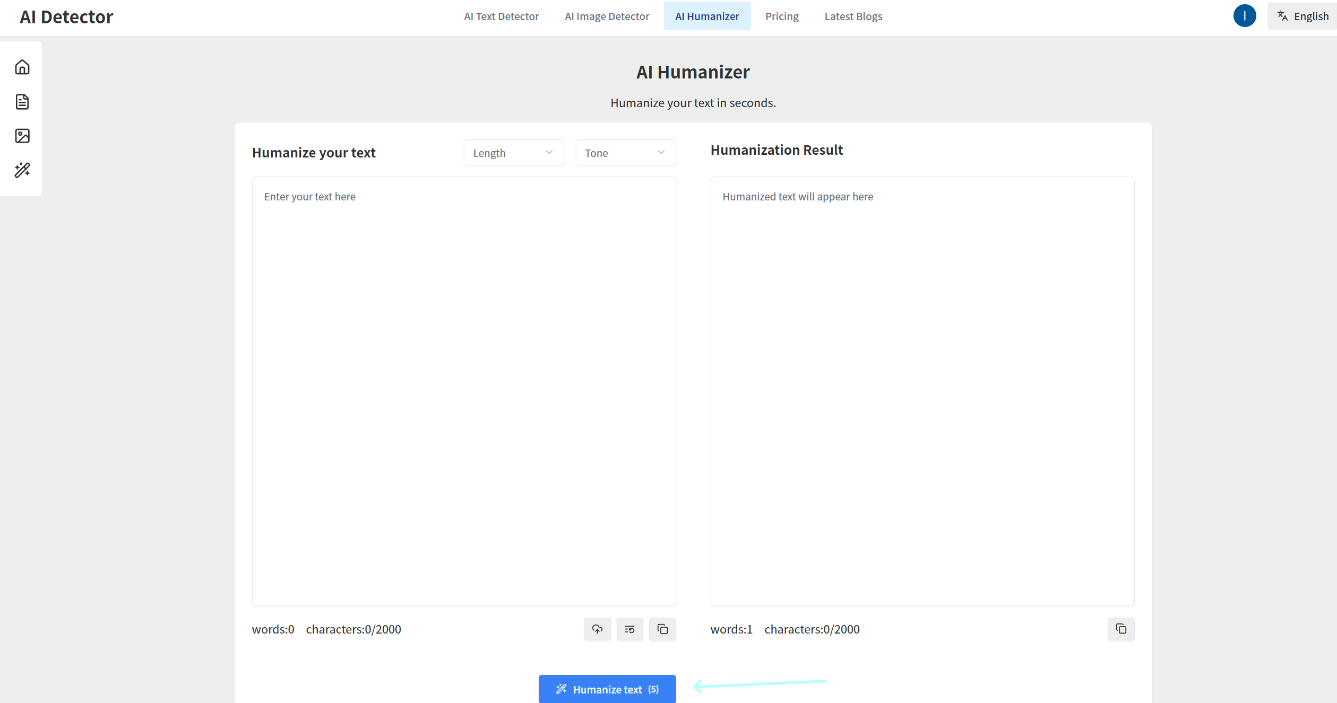The width and height of the screenshot is (1337, 703).
Task: Open the user profile avatar
Action: [1244, 16]
